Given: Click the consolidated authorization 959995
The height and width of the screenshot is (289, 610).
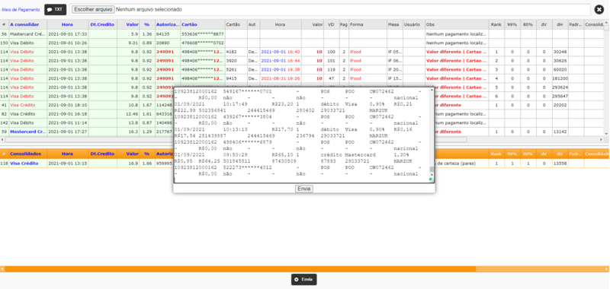Looking at the screenshot, I should [164, 164].
